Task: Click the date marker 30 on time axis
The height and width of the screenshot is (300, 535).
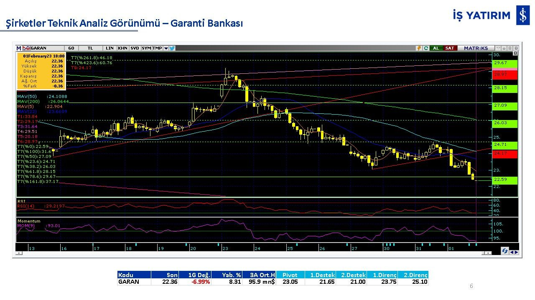Action: (x=387, y=248)
